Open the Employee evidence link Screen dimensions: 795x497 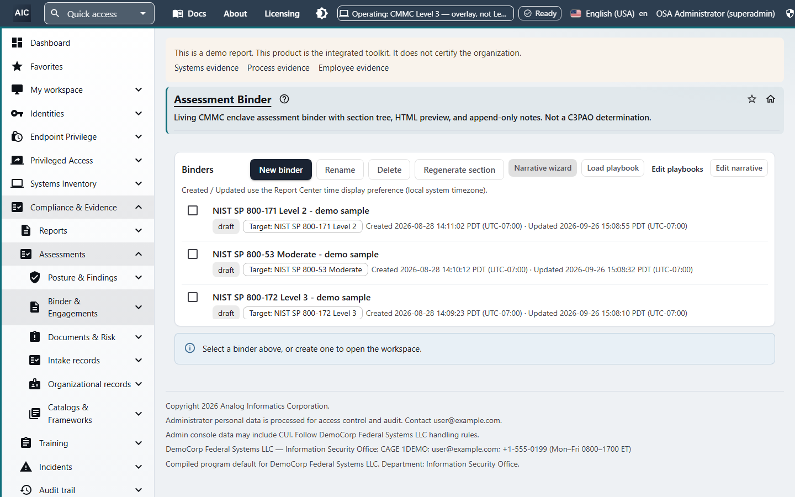pyautogui.click(x=353, y=67)
